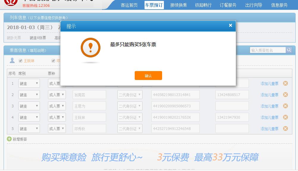Screen dimensions: 298x171
Task: Click empty phone field in row 5
Action: coord(232,128)
